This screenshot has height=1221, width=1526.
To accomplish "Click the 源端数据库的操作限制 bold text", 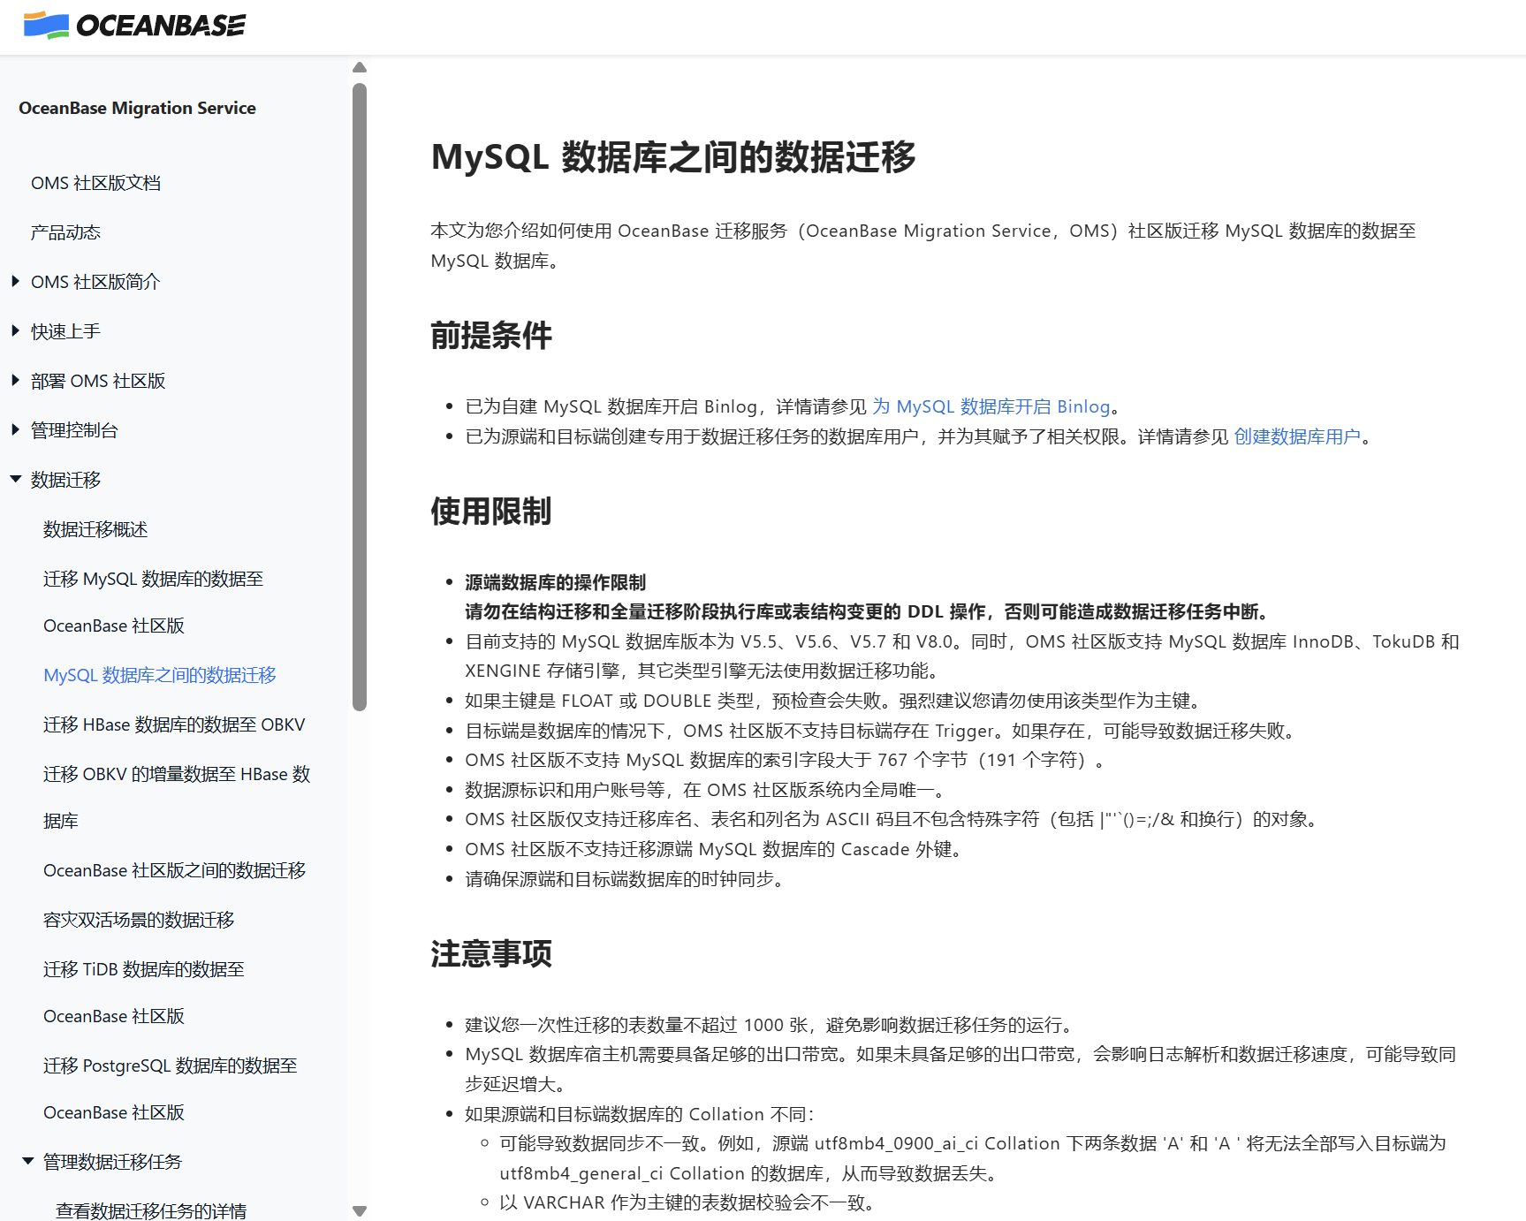I will 556,582.
